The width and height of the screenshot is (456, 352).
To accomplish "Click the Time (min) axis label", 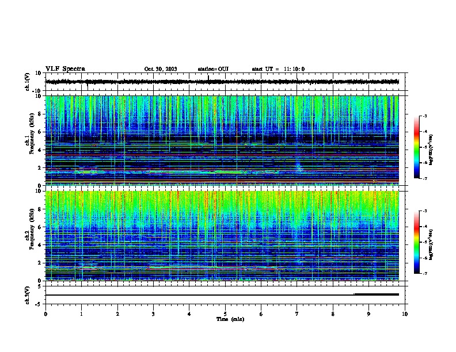I will click(230, 319).
